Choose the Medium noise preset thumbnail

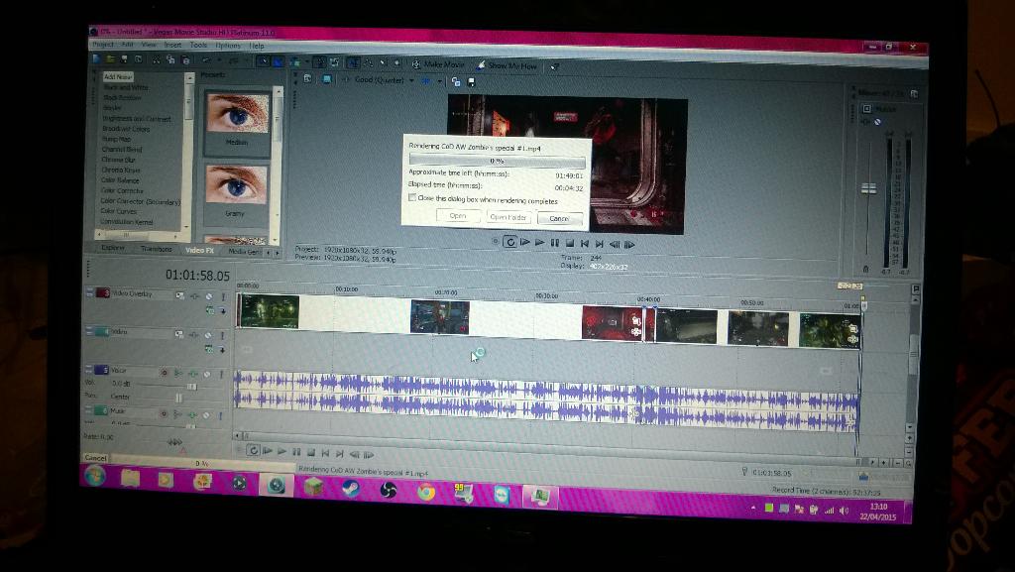point(237,113)
